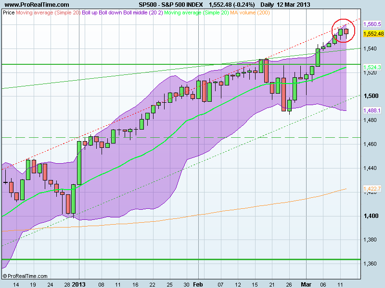Click the 25 date label on time axis
The width and height of the screenshot is (385, 288).
170,285
